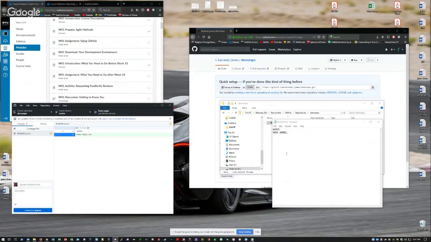Open Canvas Groups people icon in sidebar
This screenshot has width=431, height=242.
point(5,54)
